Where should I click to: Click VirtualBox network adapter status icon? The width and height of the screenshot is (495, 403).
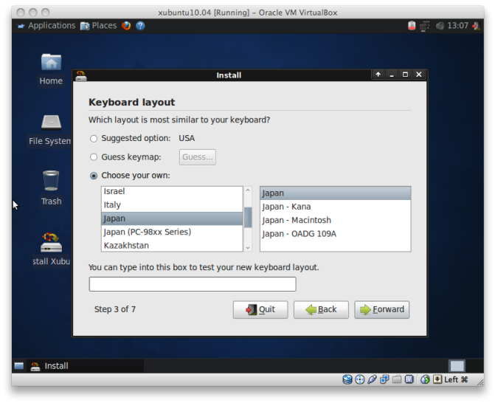coord(384,379)
